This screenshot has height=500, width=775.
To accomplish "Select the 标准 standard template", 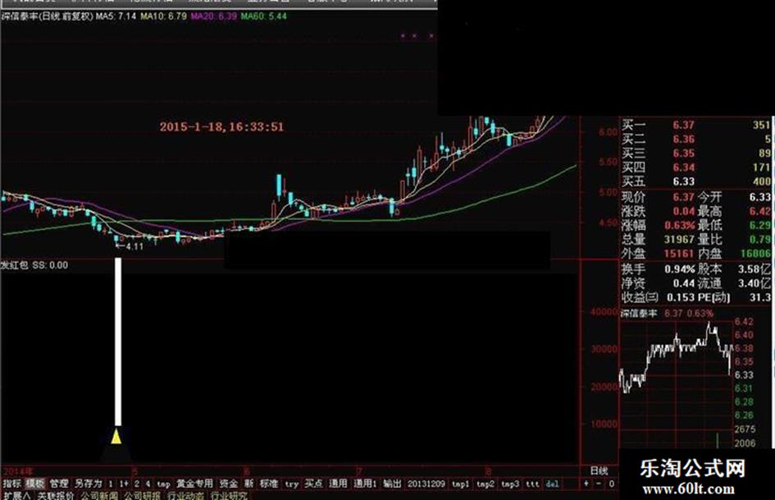I will 269,484.
